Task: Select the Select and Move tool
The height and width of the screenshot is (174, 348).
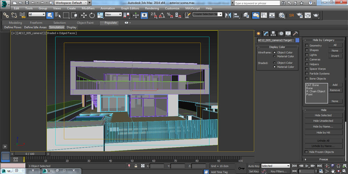Action: point(84,15)
